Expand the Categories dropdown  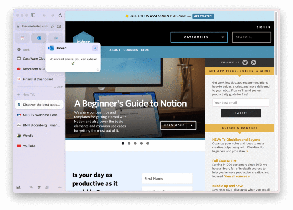[x=223, y=37]
